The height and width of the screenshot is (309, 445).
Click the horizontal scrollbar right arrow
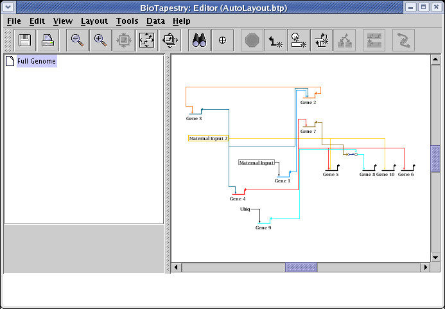pyautogui.click(x=424, y=267)
